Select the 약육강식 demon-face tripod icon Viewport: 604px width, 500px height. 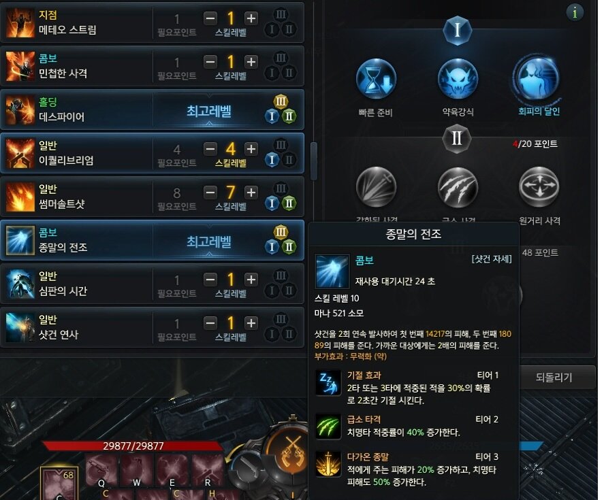[458, 80]
